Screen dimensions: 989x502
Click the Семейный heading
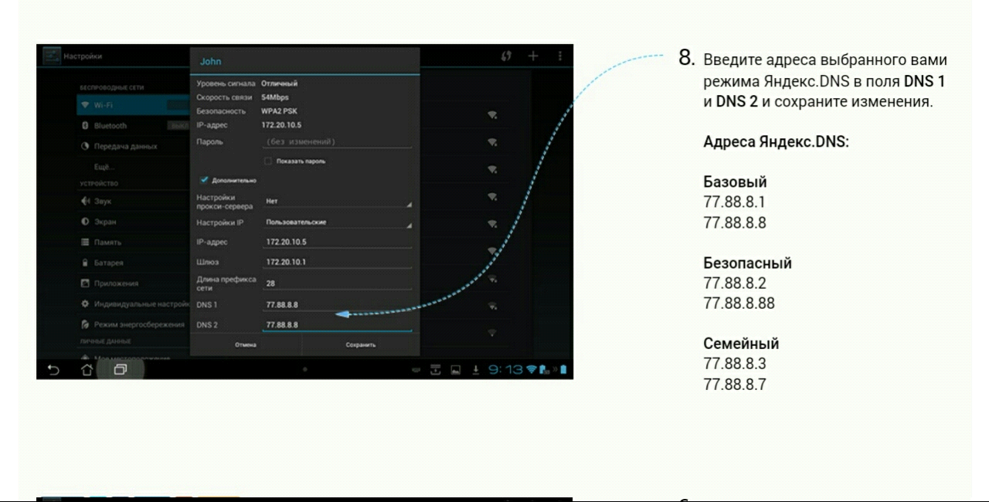[x=741, y=344]
